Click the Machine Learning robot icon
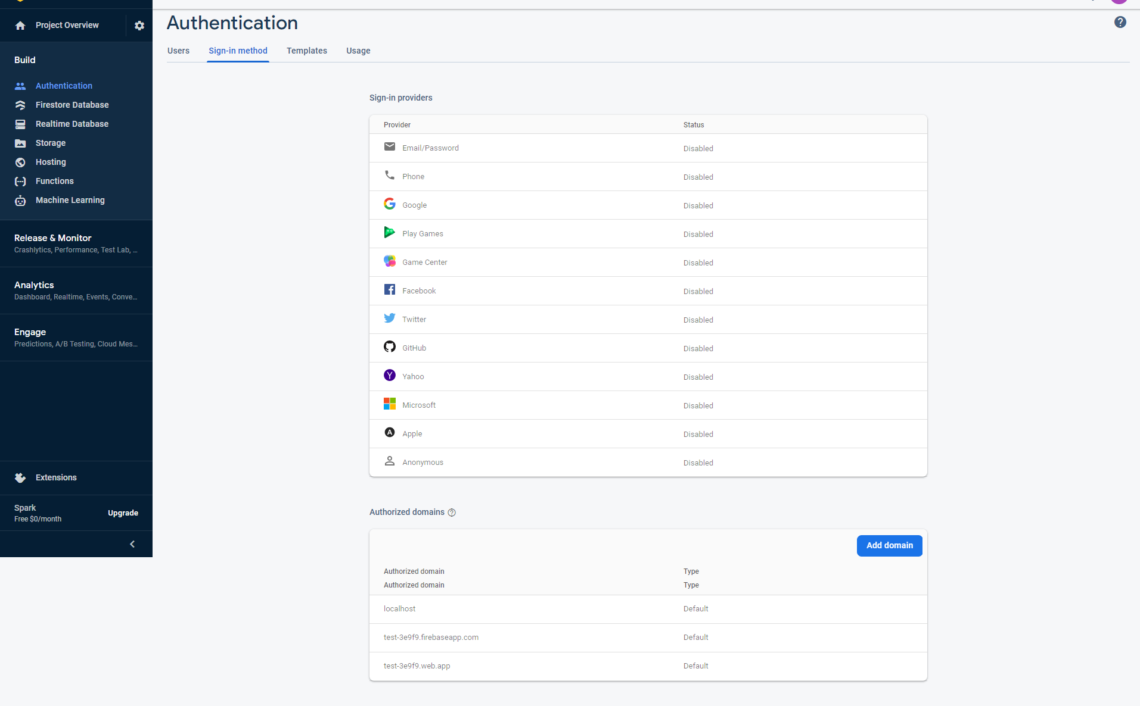 tap(20, 201)
